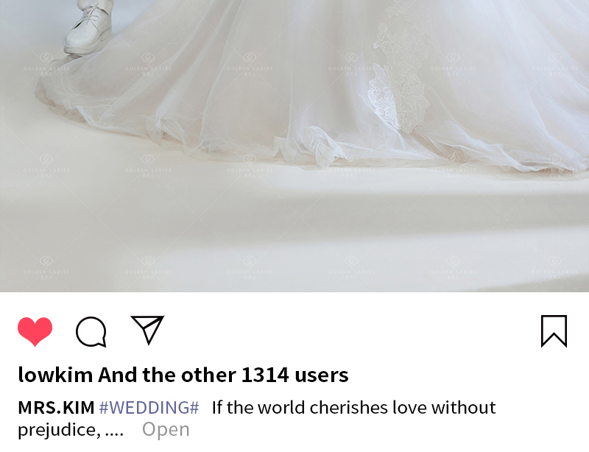
Task: Select the caption text about cherishing love
Action: (x=354, y=408)
